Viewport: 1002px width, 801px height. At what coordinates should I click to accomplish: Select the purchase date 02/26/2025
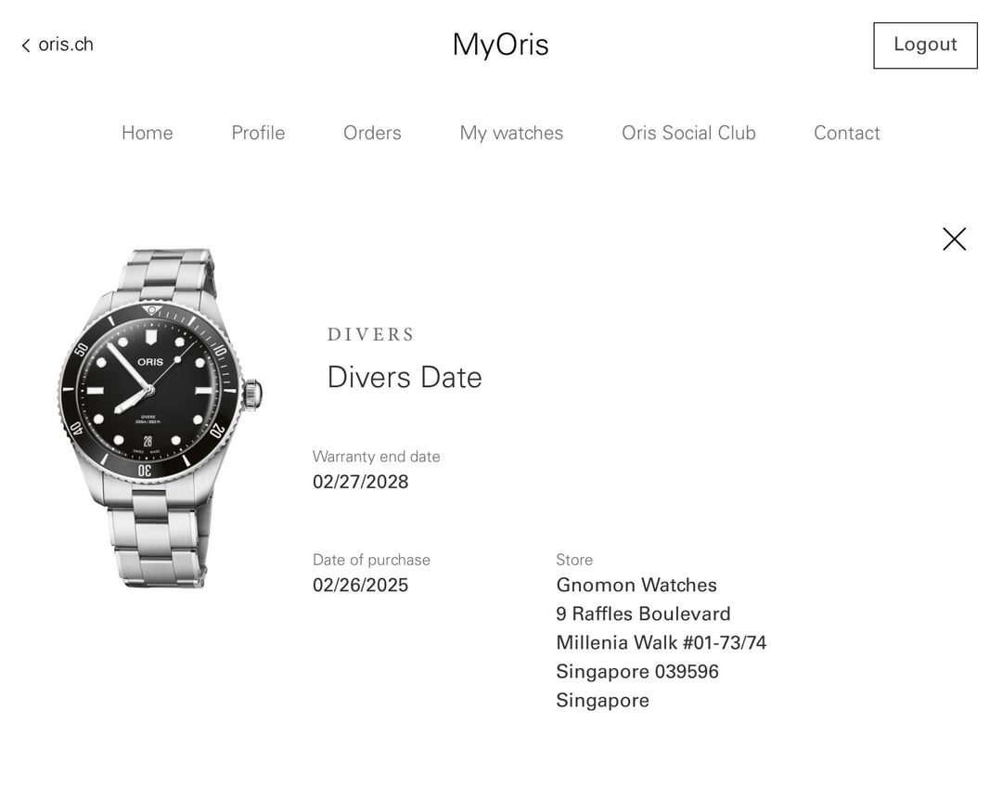coord(360,586)
